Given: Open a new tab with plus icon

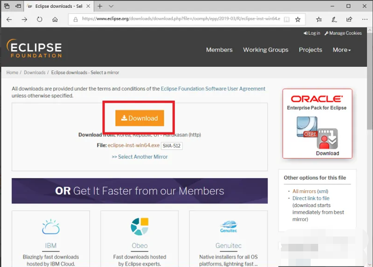Looking at the screenshot, I should (x=100, y=6).
